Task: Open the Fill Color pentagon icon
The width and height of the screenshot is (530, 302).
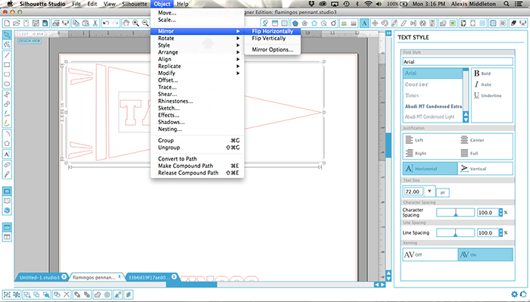Action: [295, 23]
